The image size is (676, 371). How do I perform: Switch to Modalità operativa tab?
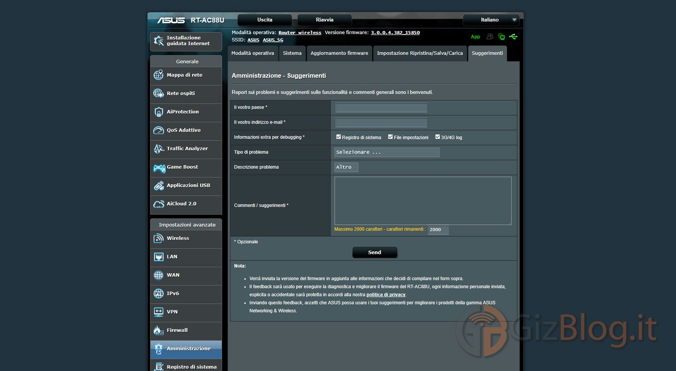tap(253, 54)
